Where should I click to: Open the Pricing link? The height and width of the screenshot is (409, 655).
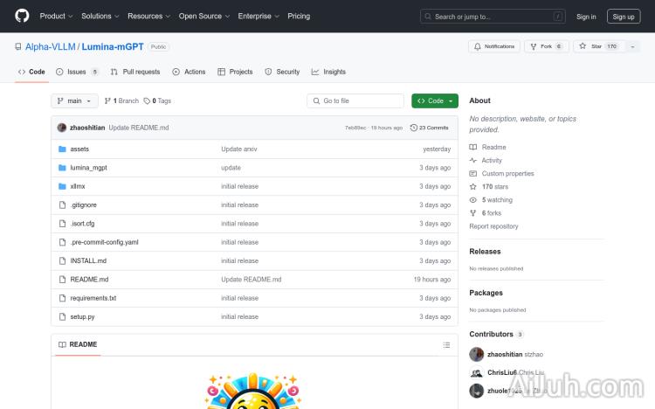pos(299,16)
